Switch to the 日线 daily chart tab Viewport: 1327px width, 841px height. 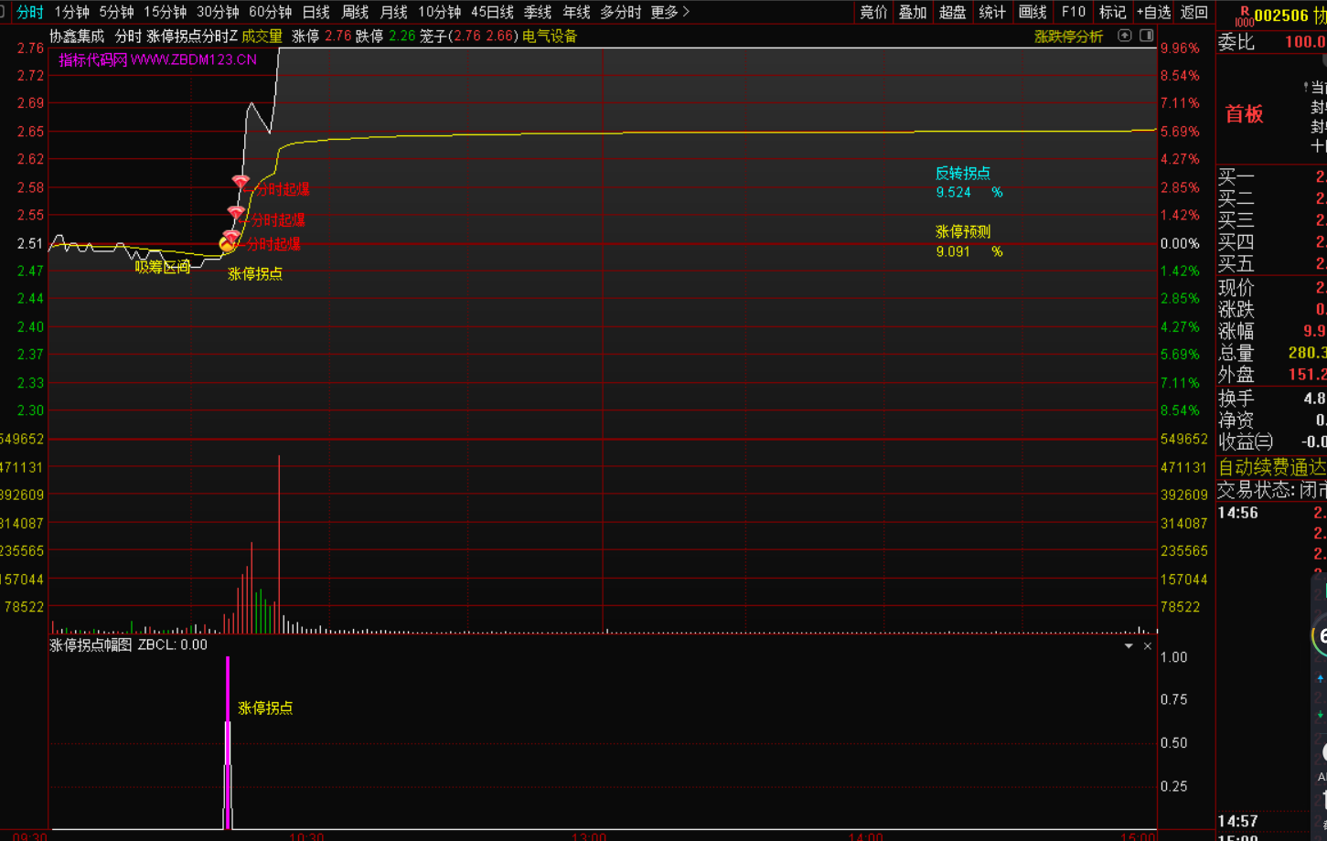316,12
